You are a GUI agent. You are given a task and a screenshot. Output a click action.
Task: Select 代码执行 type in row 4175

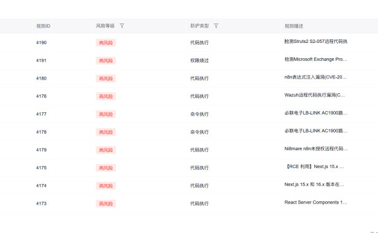199,168
